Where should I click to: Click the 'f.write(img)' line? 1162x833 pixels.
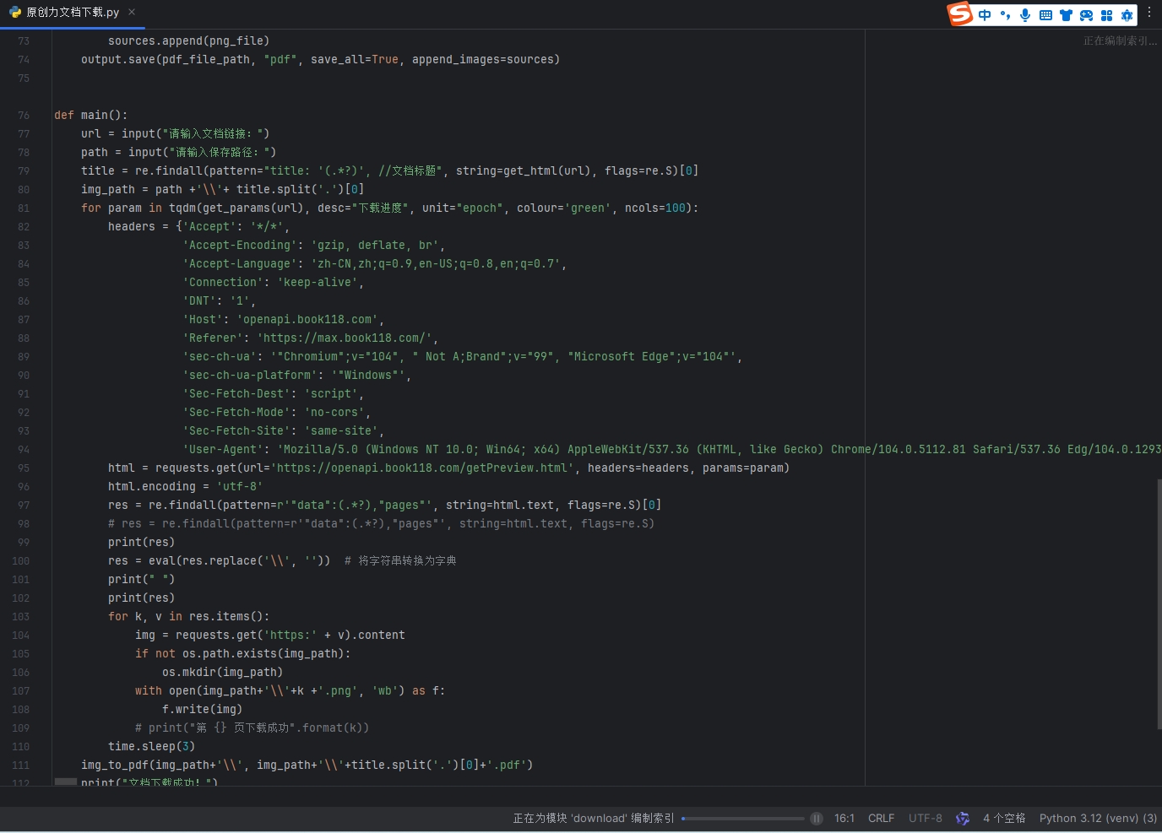point(203,710)
